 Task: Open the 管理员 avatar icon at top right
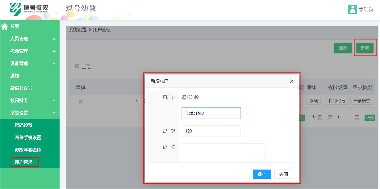353,9
